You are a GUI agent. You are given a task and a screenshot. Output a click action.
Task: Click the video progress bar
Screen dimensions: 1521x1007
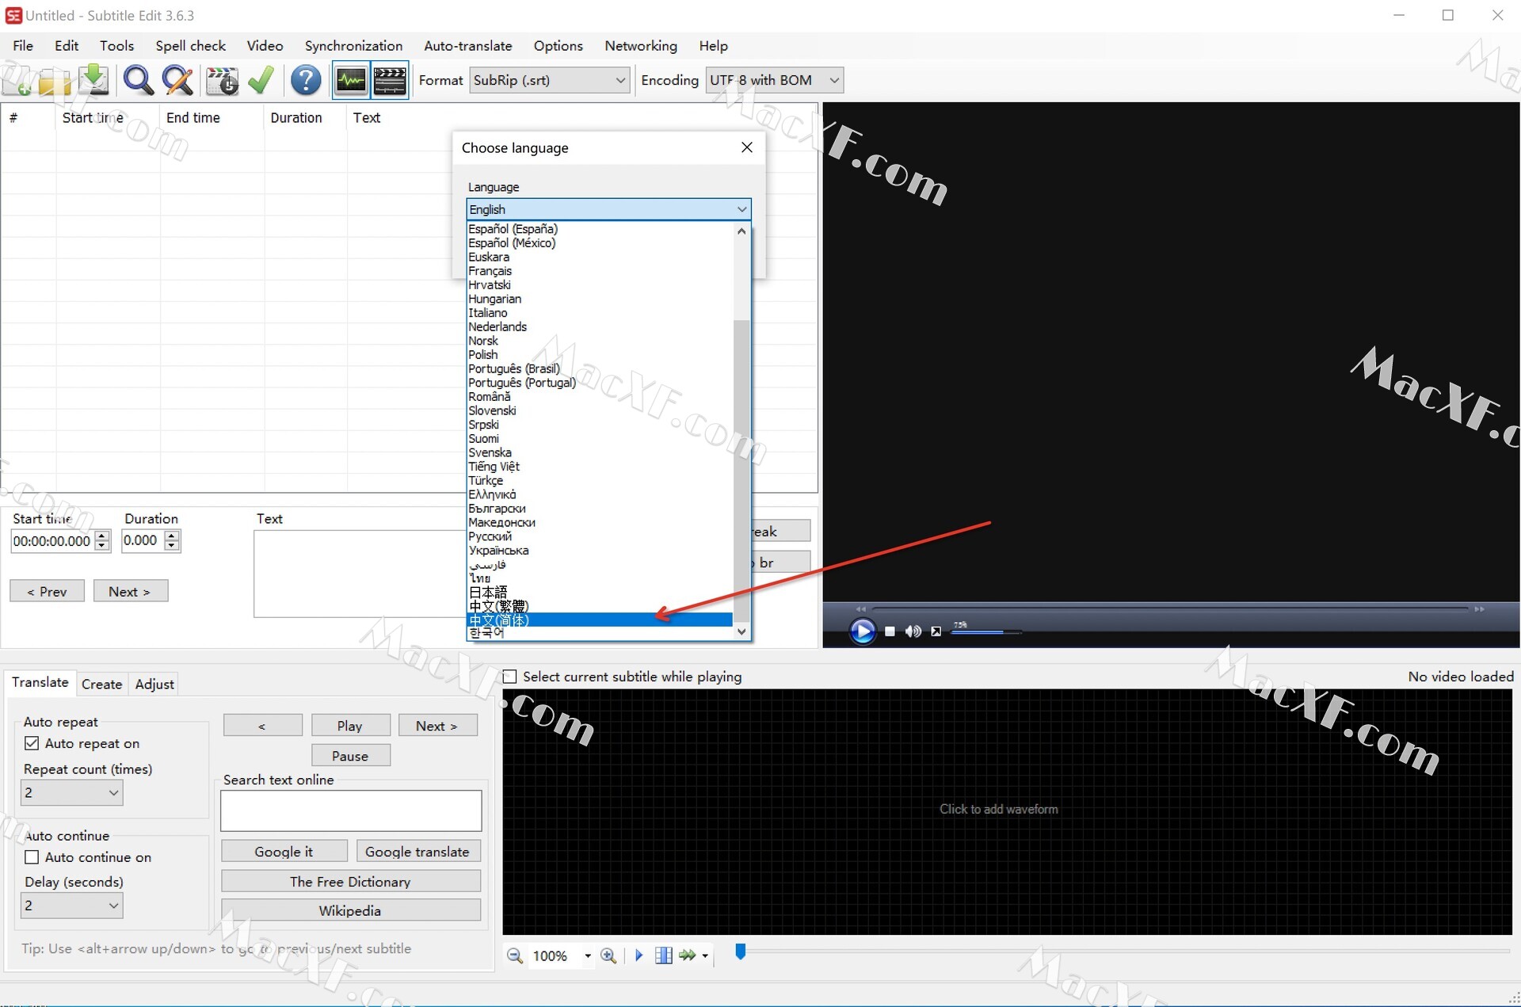tap(1170, 608)
